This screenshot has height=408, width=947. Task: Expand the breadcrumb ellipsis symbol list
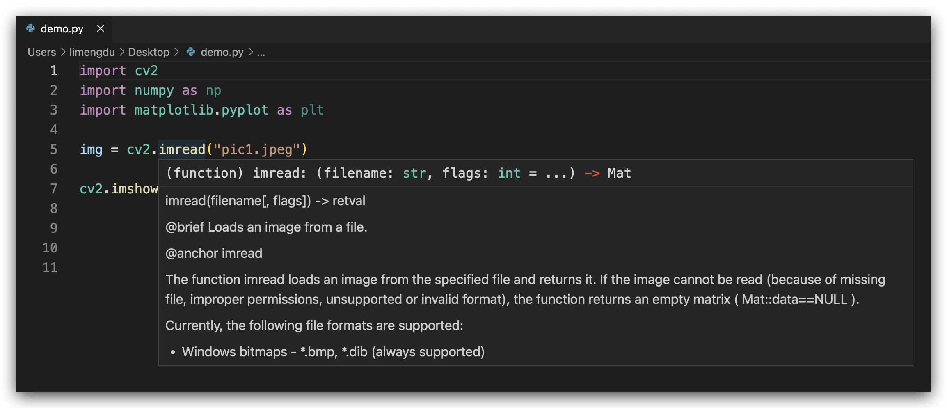[x=261, y=52]
